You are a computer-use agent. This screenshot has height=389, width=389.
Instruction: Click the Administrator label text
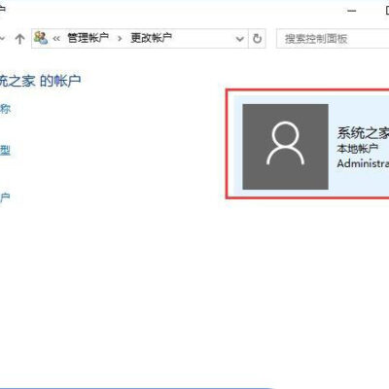tap(363, 163)
